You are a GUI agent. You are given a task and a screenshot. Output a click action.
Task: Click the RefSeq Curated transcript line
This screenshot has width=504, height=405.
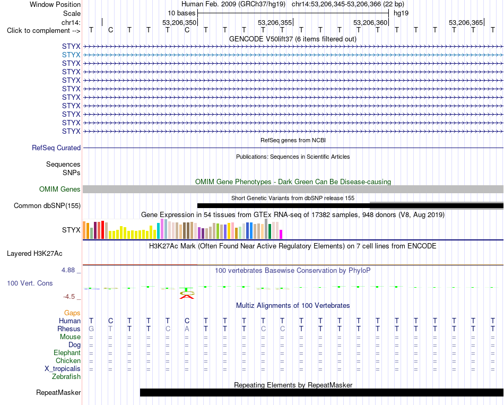coord(293,148)
